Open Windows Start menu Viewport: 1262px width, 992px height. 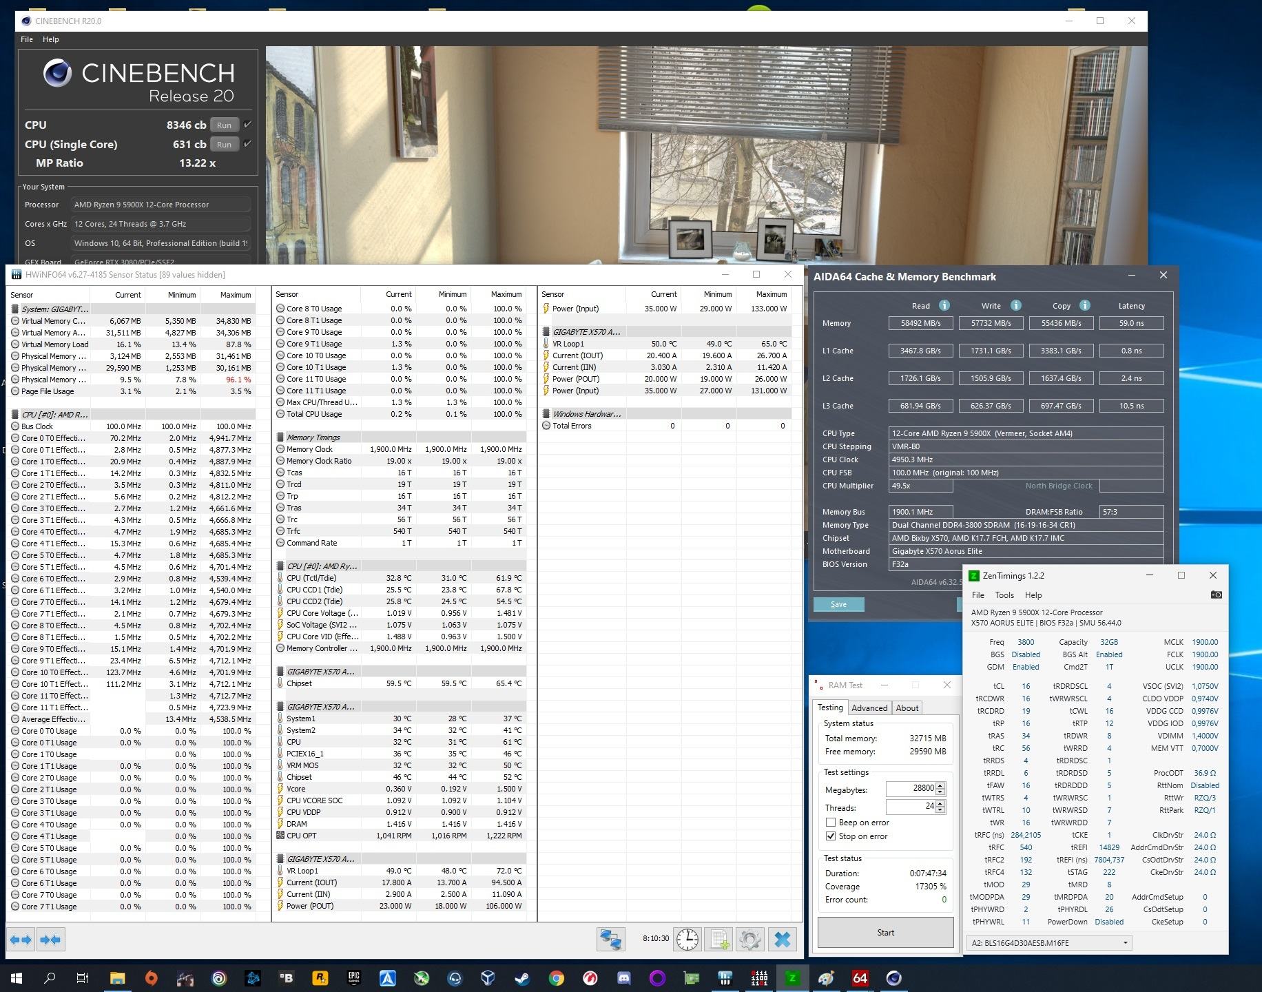tap(17, 978)
